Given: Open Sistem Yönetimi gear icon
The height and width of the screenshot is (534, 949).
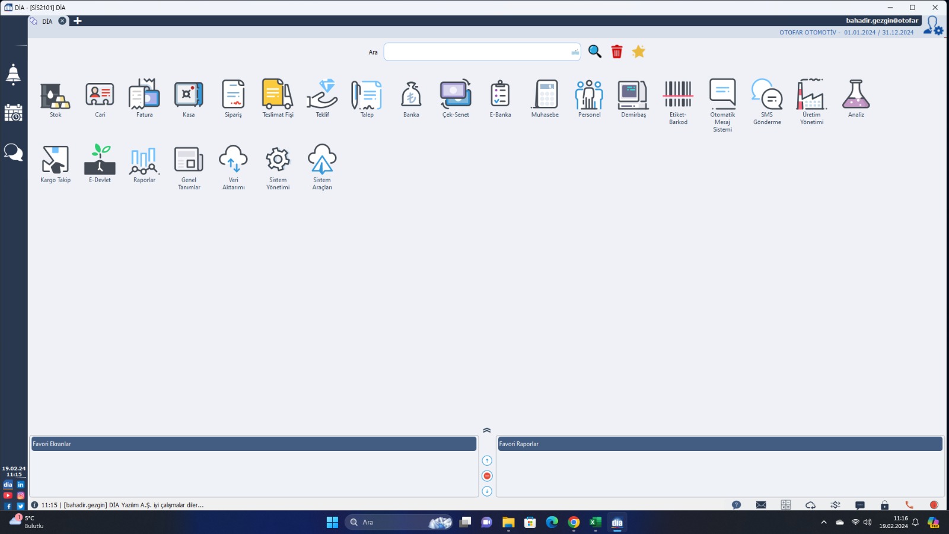Looking at the screenshot, I should (x=278, y=160).
